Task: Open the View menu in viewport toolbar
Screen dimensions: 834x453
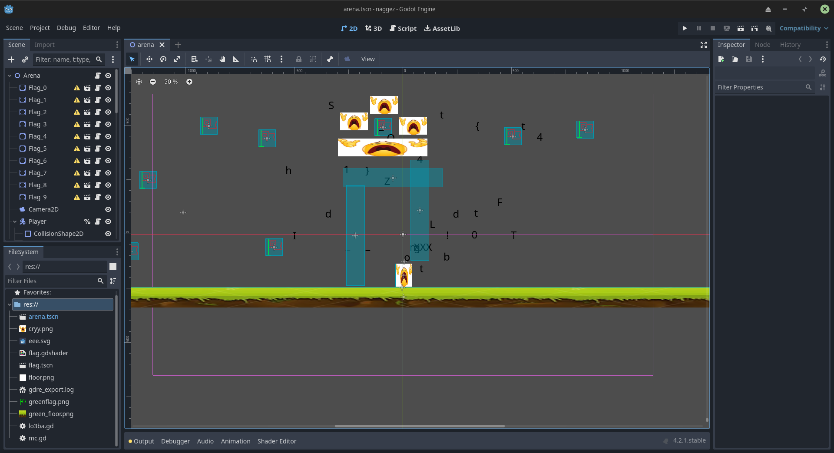Action: click(368, 59)
